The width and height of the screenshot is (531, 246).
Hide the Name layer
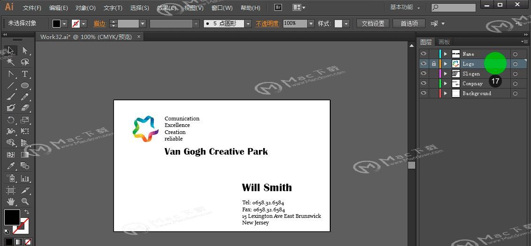(x=423, y=54)
